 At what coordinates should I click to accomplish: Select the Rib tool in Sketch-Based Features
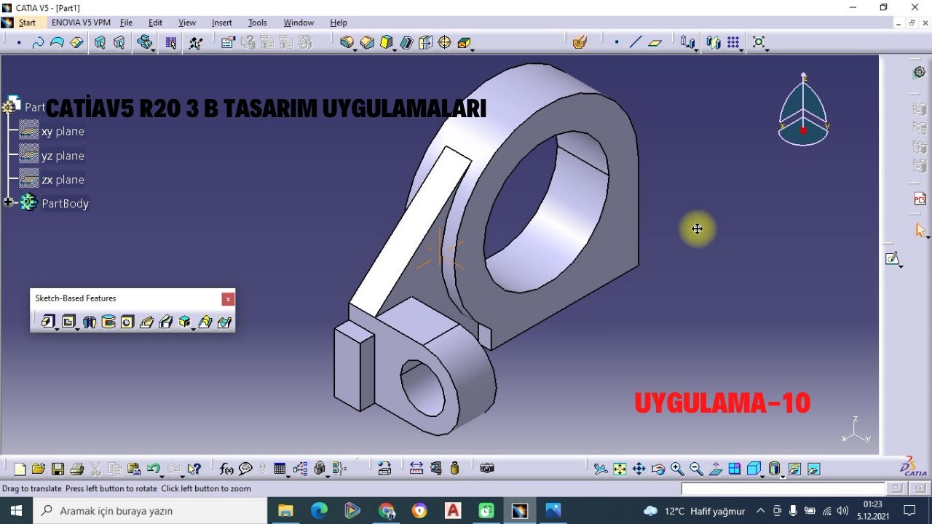[x=146, y=322]
